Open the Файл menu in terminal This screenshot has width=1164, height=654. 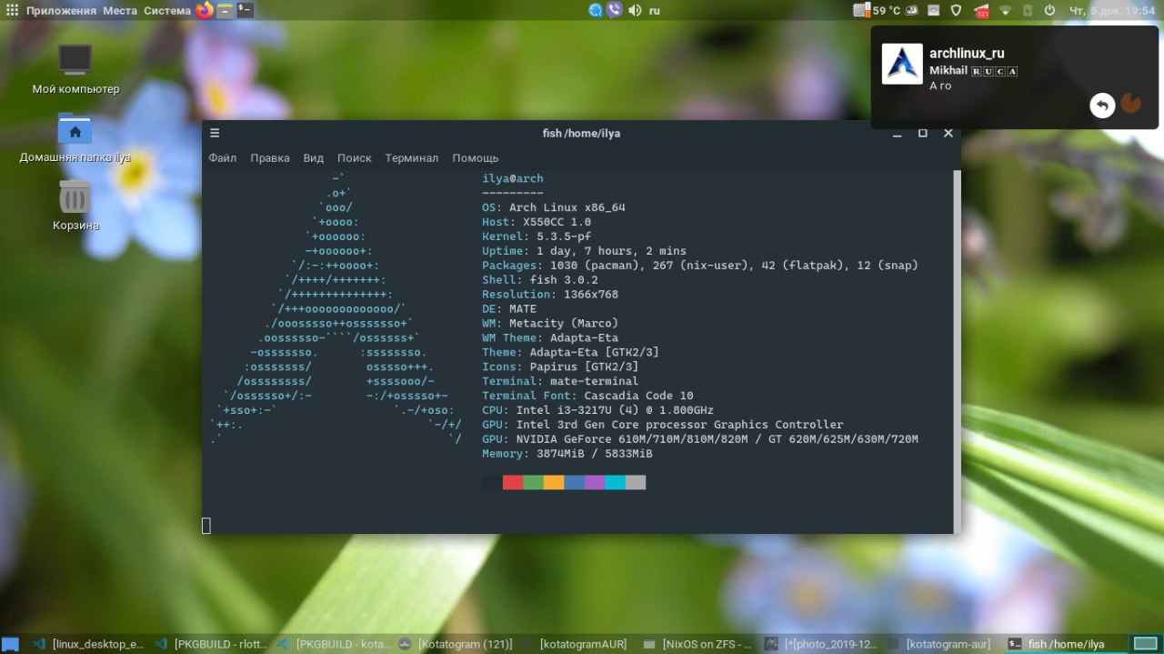[222, 157]
